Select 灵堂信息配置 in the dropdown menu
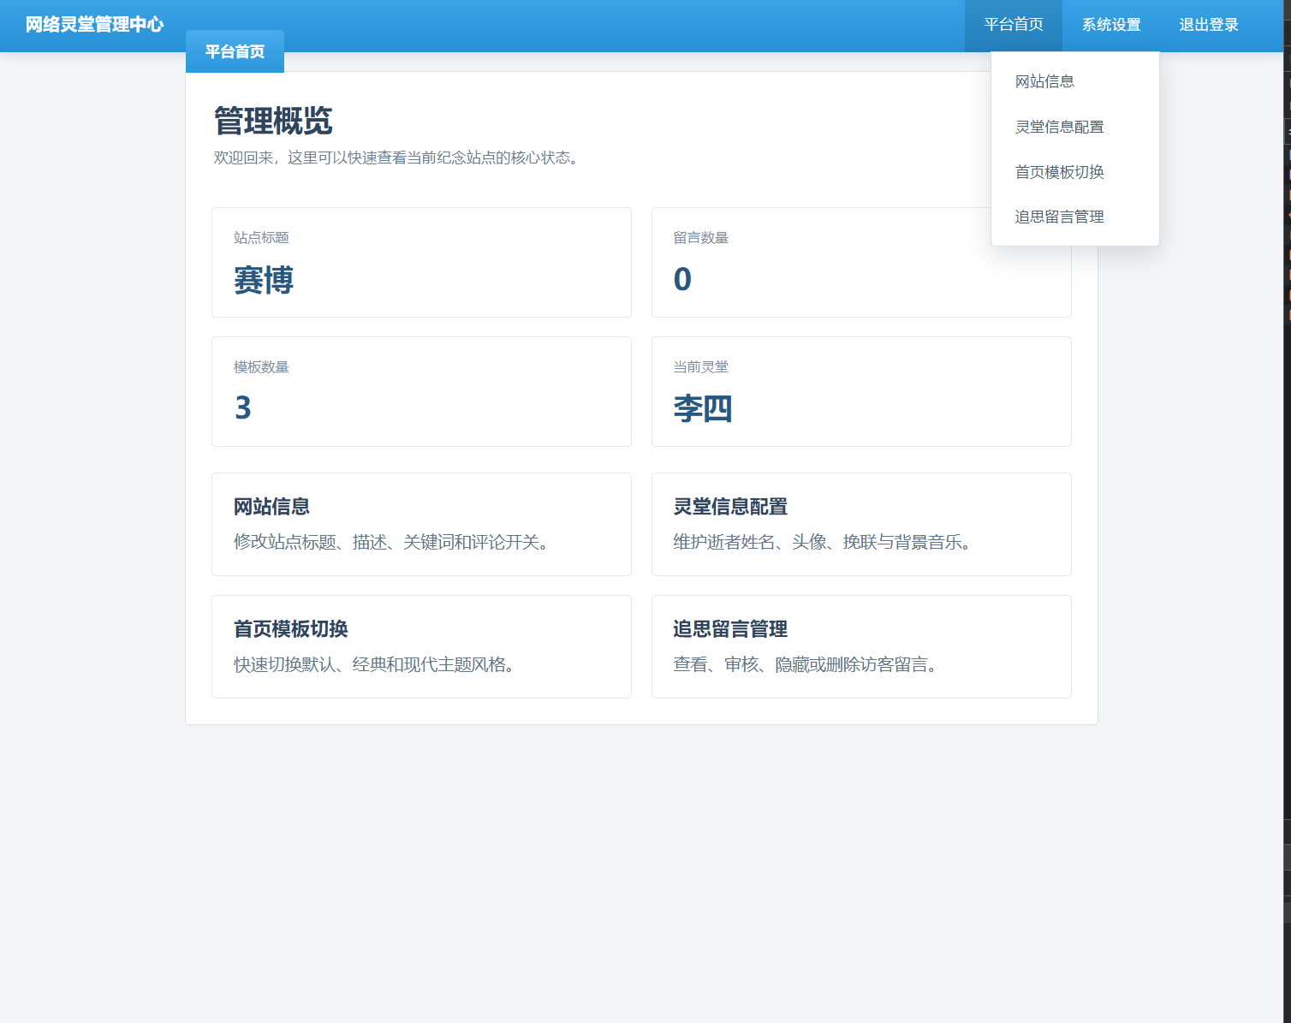 [1059, 127]
